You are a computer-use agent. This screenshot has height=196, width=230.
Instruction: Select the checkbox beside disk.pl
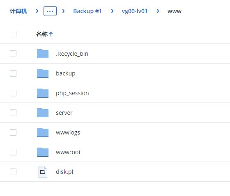(13, 172)
